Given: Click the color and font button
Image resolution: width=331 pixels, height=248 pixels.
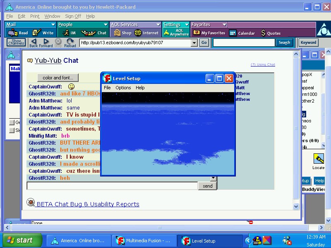Looking at the screenshot, I should pyautogui.click(x=58, y=78).
